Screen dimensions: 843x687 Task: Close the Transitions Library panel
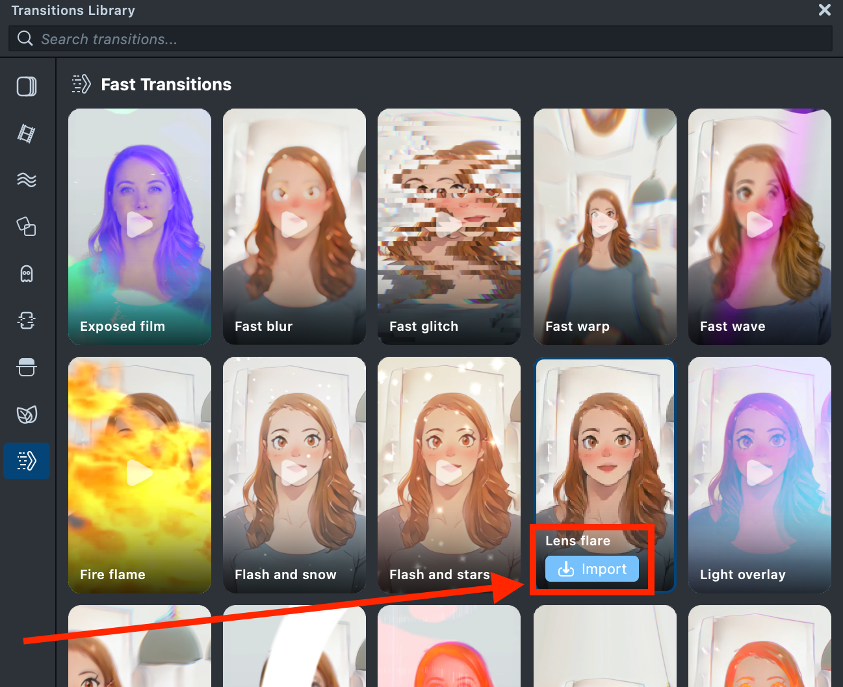825,10
